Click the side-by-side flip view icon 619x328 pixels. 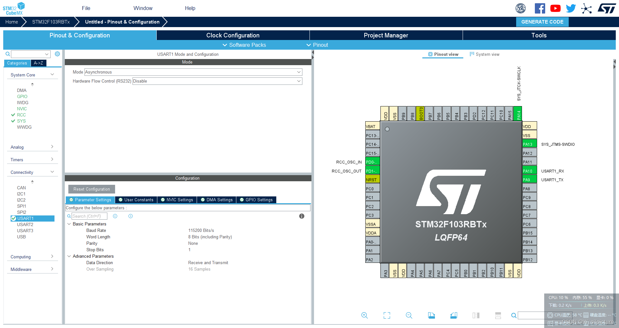476,315
